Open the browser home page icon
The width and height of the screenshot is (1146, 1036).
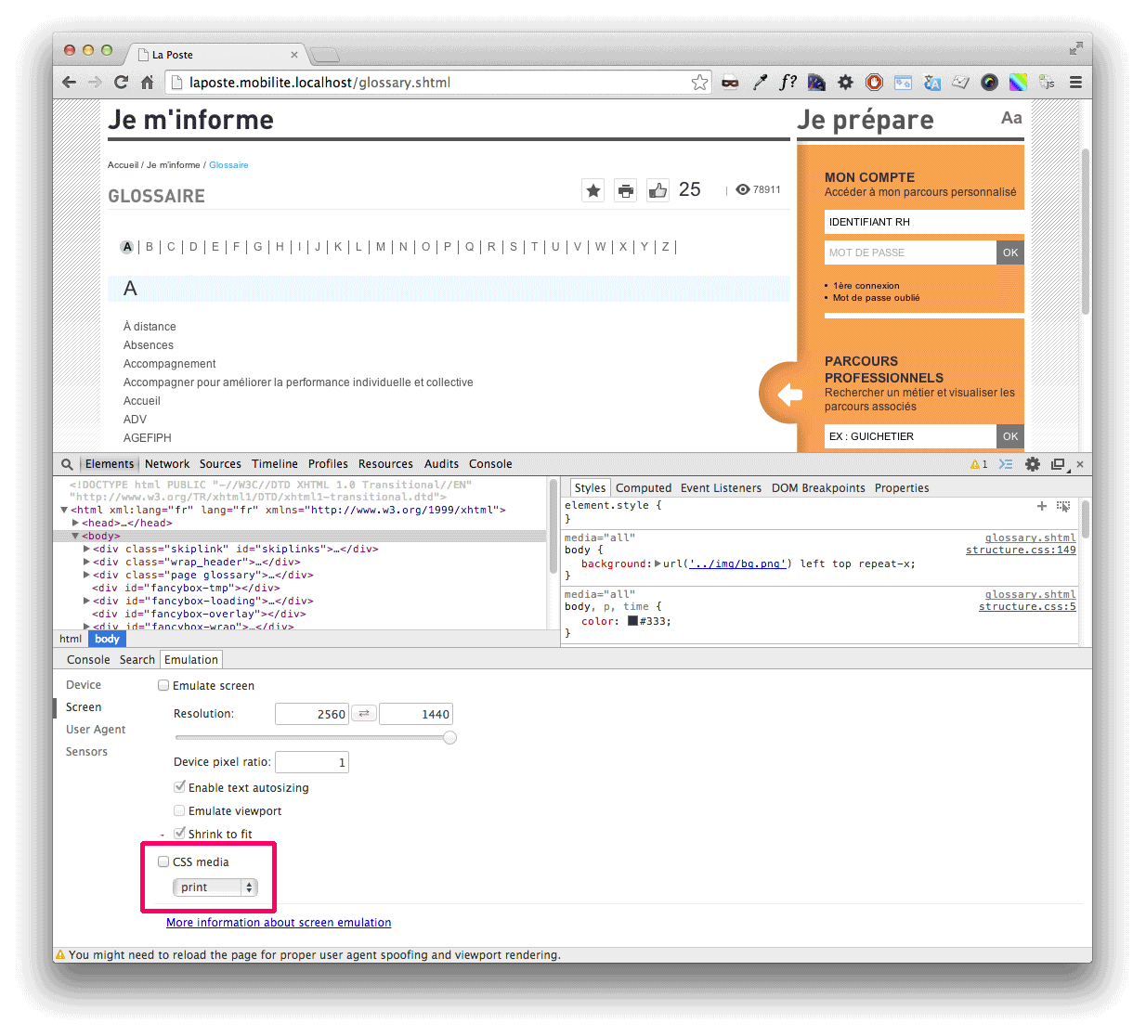point(147,83)
